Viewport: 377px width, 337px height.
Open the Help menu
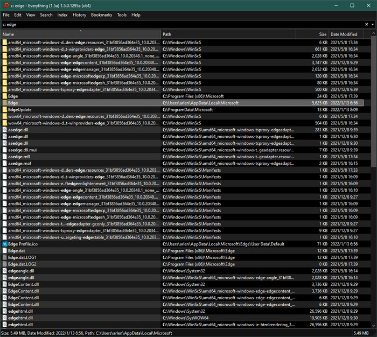(136, 15)
